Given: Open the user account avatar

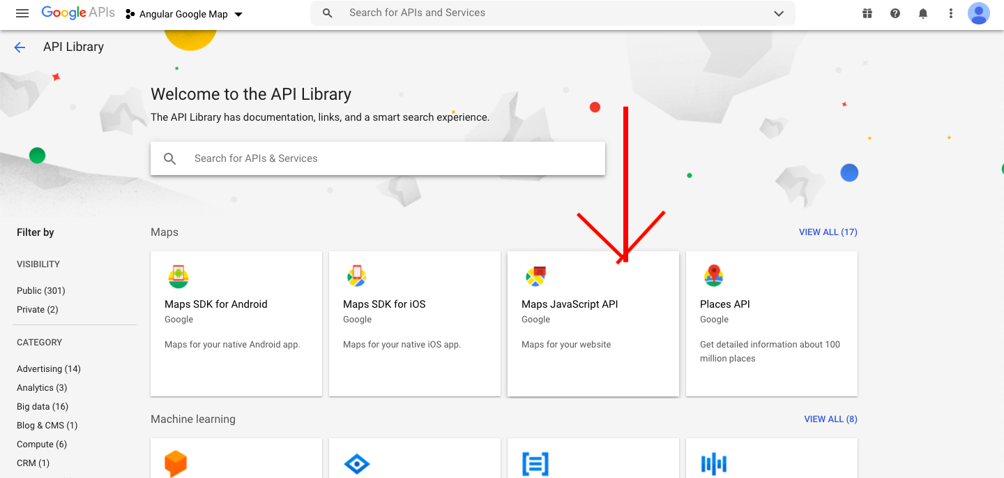Looking at the screenshot, I should pyautogui.click(x=979, y=13).
